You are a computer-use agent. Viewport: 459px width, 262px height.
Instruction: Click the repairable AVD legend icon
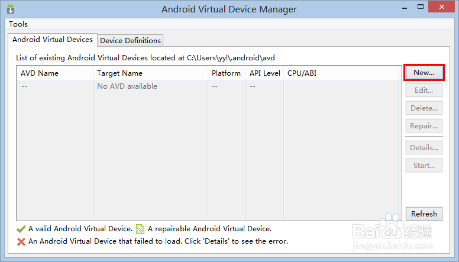point(140,229)
